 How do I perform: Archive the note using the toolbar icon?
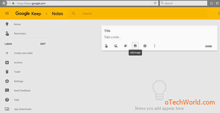[145, 46]
